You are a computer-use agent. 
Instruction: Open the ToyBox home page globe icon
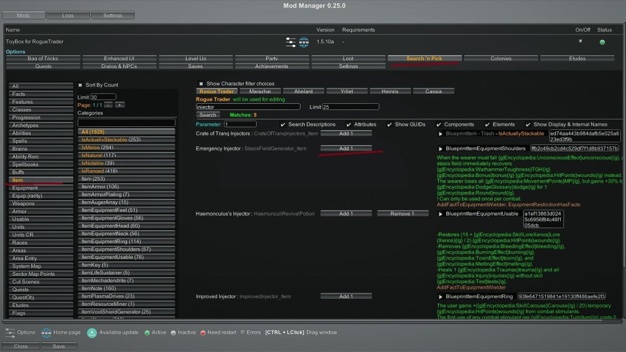(304, 42)
